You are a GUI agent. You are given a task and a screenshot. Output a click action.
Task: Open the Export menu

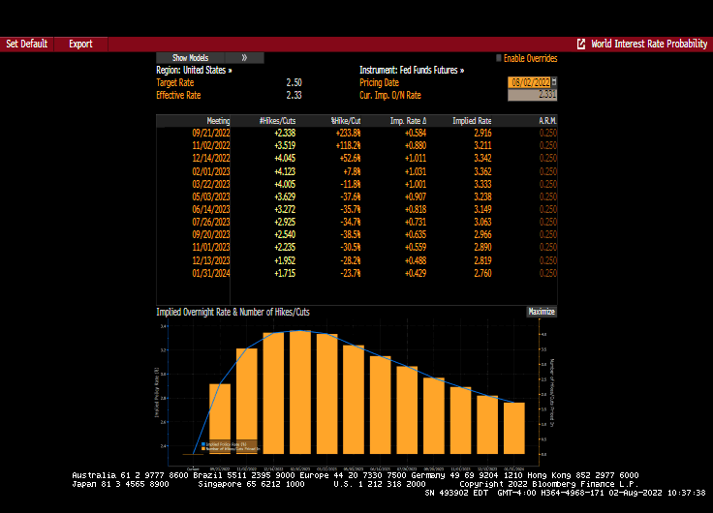(x=80, y=45)
